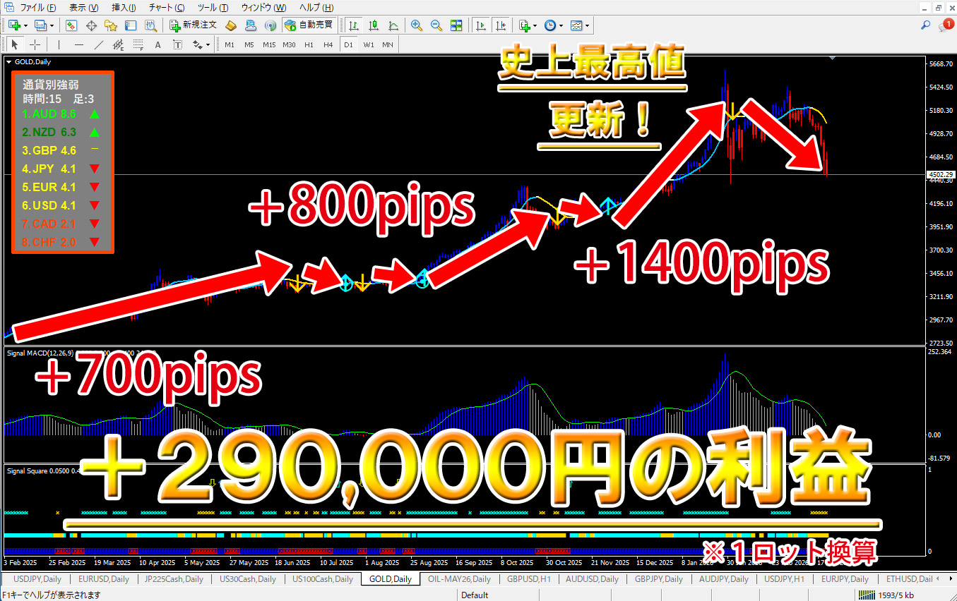Viewport: 957px width, 601px height.
Task: Toggle the 自動売買 auto trading button
Action: pyautogui.click(x=308, y=25)
